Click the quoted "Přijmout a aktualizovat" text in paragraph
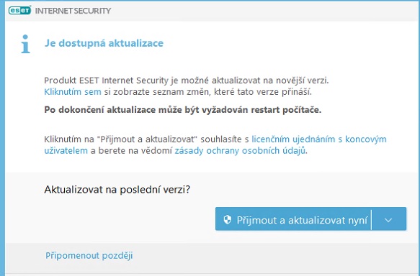 pos(147,139)
